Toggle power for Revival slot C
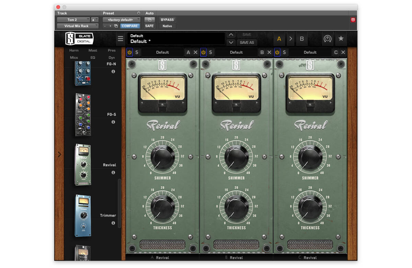Image resolution: width=412 pixels, height=268 pixels. [x=277, y=52]
